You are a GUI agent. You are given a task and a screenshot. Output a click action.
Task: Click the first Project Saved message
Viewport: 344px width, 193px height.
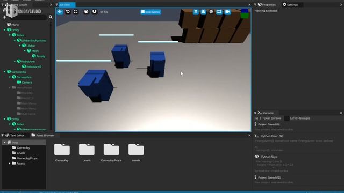pyautogui.click(x=269, y=124)
